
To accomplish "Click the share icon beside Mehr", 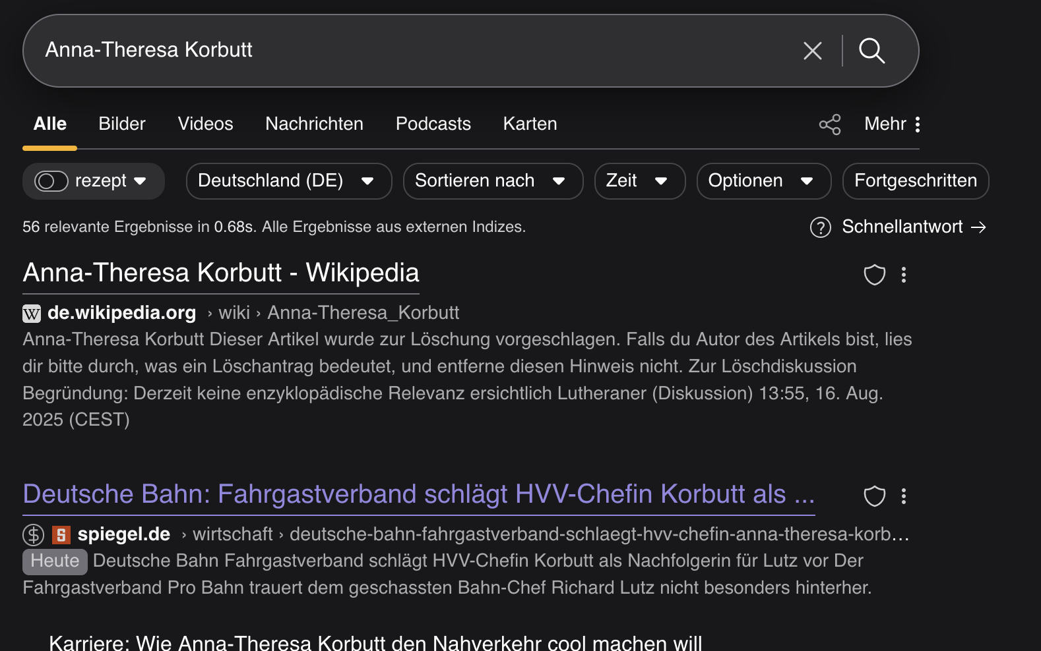I will point(829,125).
